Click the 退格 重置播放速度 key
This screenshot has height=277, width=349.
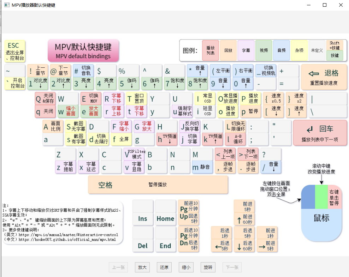[x=324, y=77]
